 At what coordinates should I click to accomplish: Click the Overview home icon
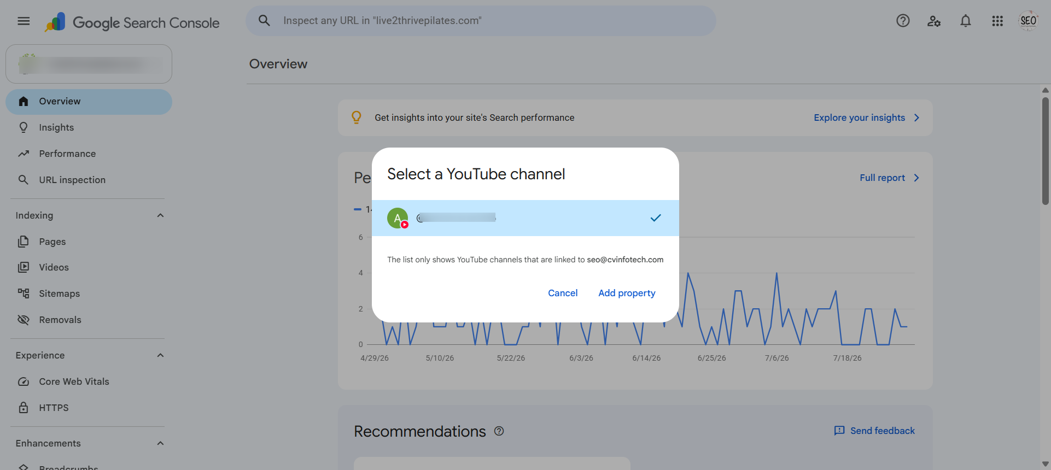[x=24, y=101]
